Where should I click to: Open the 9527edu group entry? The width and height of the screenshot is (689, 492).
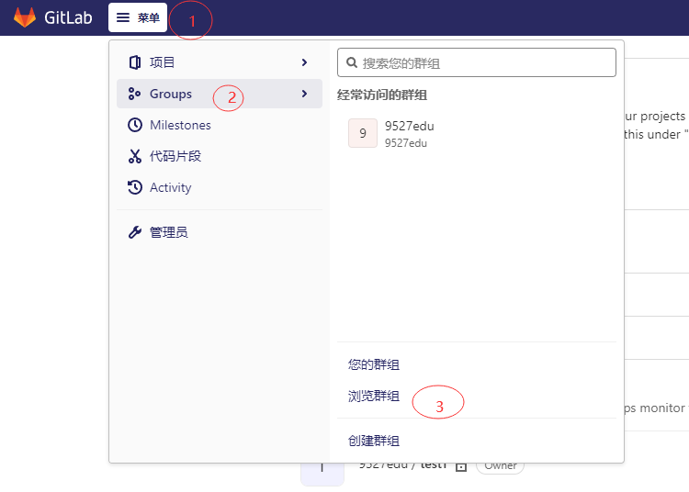(x=476, y=133)
